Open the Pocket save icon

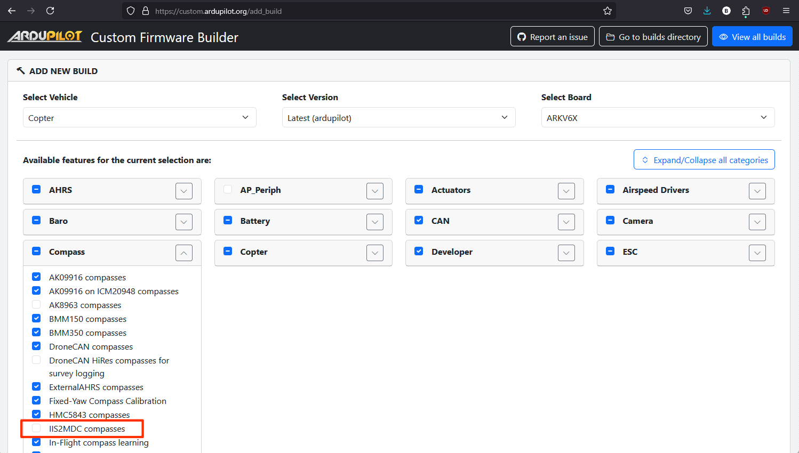688,11
